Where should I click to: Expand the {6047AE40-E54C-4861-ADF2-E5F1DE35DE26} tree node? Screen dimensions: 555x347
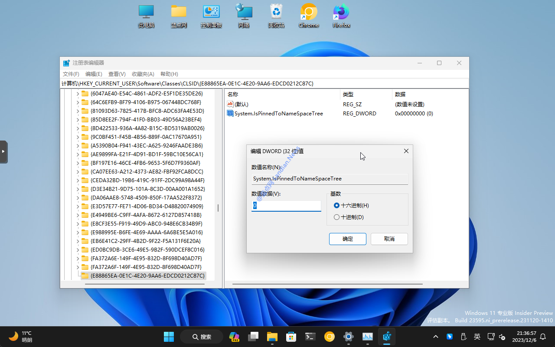[78, 94]
